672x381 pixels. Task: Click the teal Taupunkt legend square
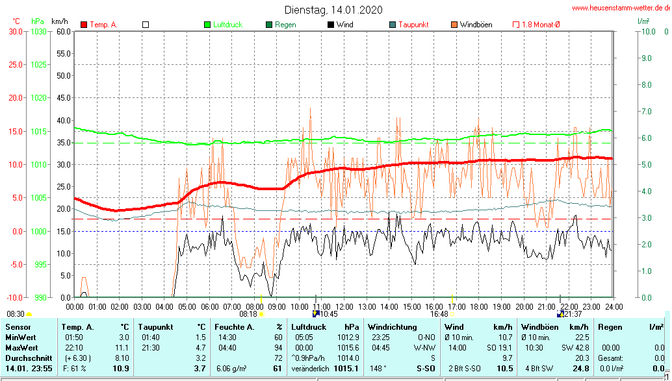pyautogui.click(x=393, y=25)
